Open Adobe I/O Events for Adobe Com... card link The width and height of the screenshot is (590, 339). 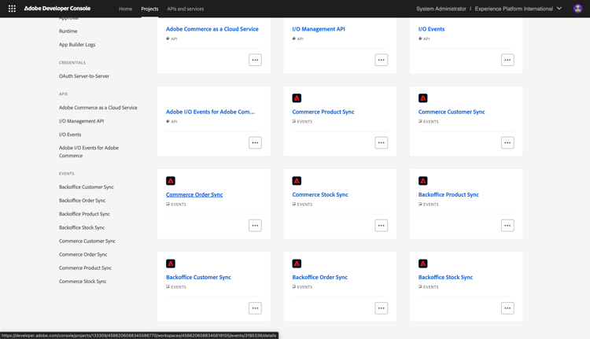click(x=210, y=112)
